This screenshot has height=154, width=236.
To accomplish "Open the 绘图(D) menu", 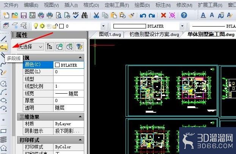I will pos(142,5).
